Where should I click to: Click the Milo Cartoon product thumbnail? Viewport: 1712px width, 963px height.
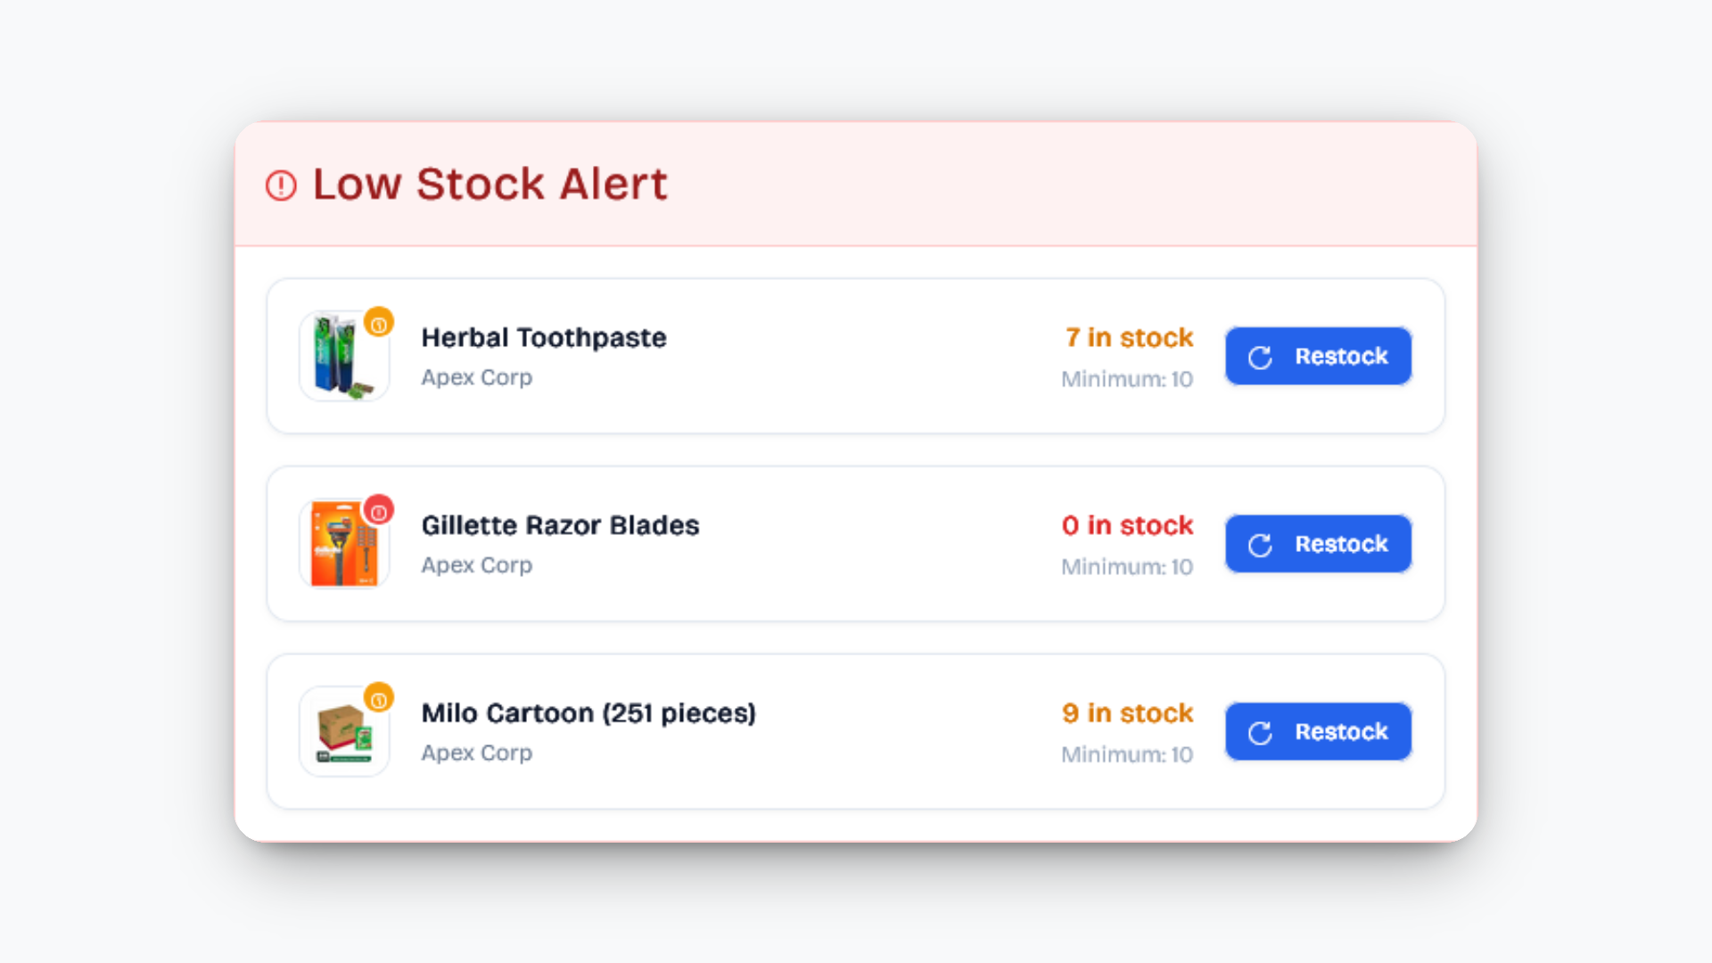click(344, 731)
